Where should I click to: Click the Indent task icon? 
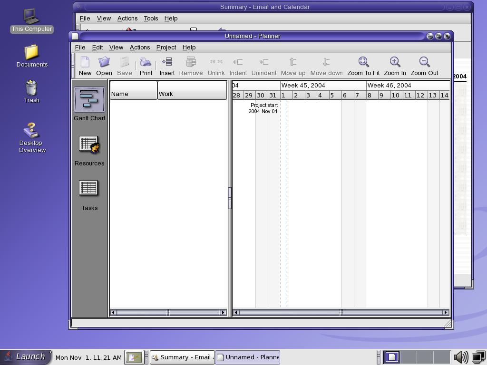click(238, 62)
